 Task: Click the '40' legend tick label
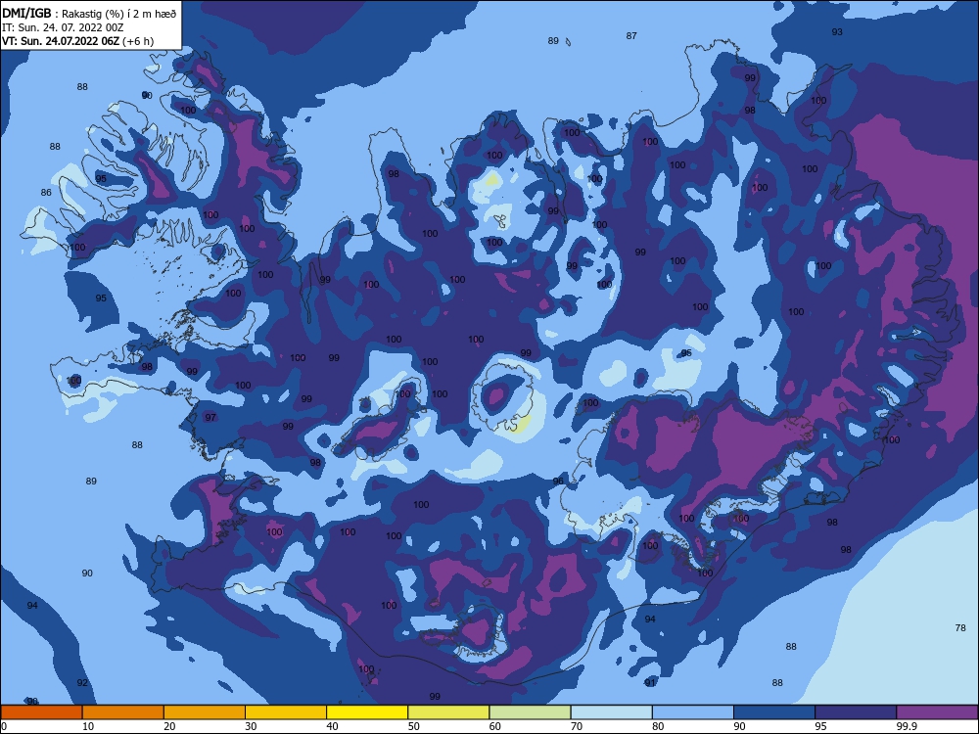click(x=332, y=726)
